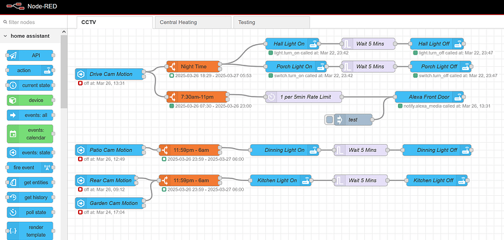This screenshot has height=240, width=504.
Task: Select the Hall Light Off node
Action: tap(437, 44)
